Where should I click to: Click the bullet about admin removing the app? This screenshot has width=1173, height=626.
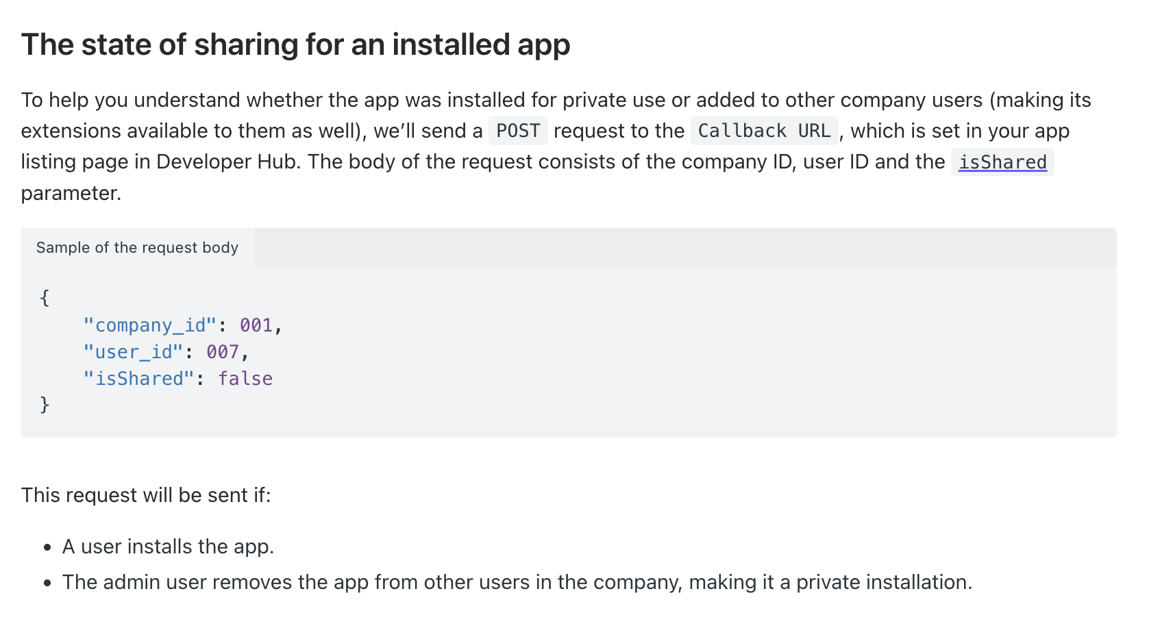coord(517,582)
